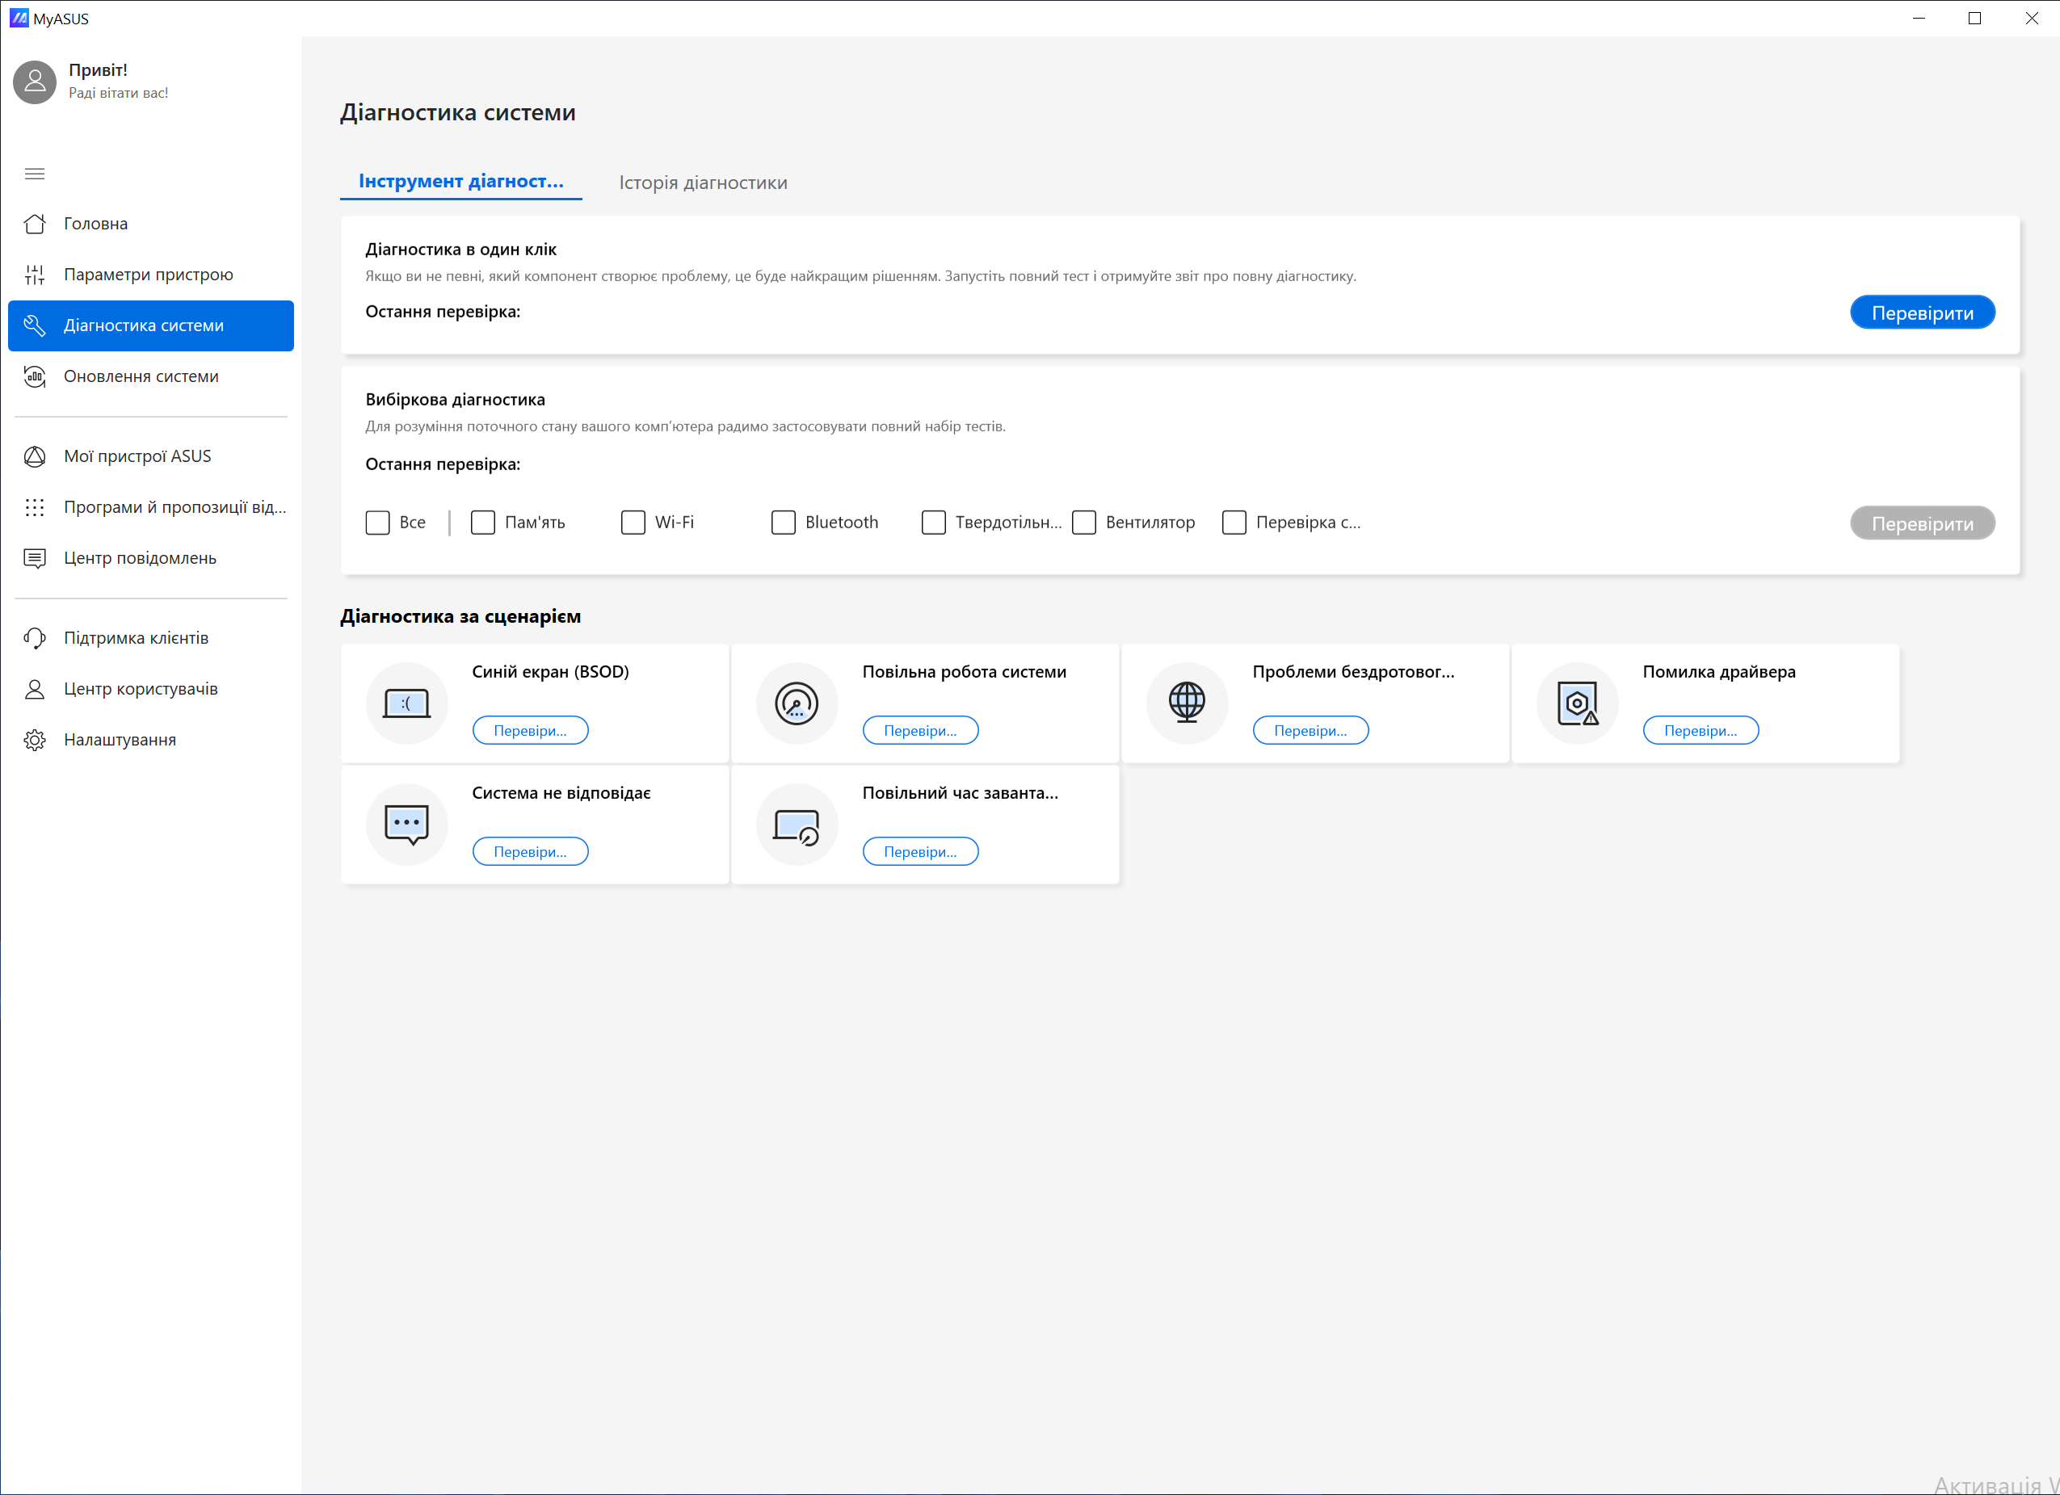Image resolution: width=2060 pixels, height=1495 pixels.
Task: Enable the Wi-Fi checkbox for selective diagnostics
Action: (633, 523)
